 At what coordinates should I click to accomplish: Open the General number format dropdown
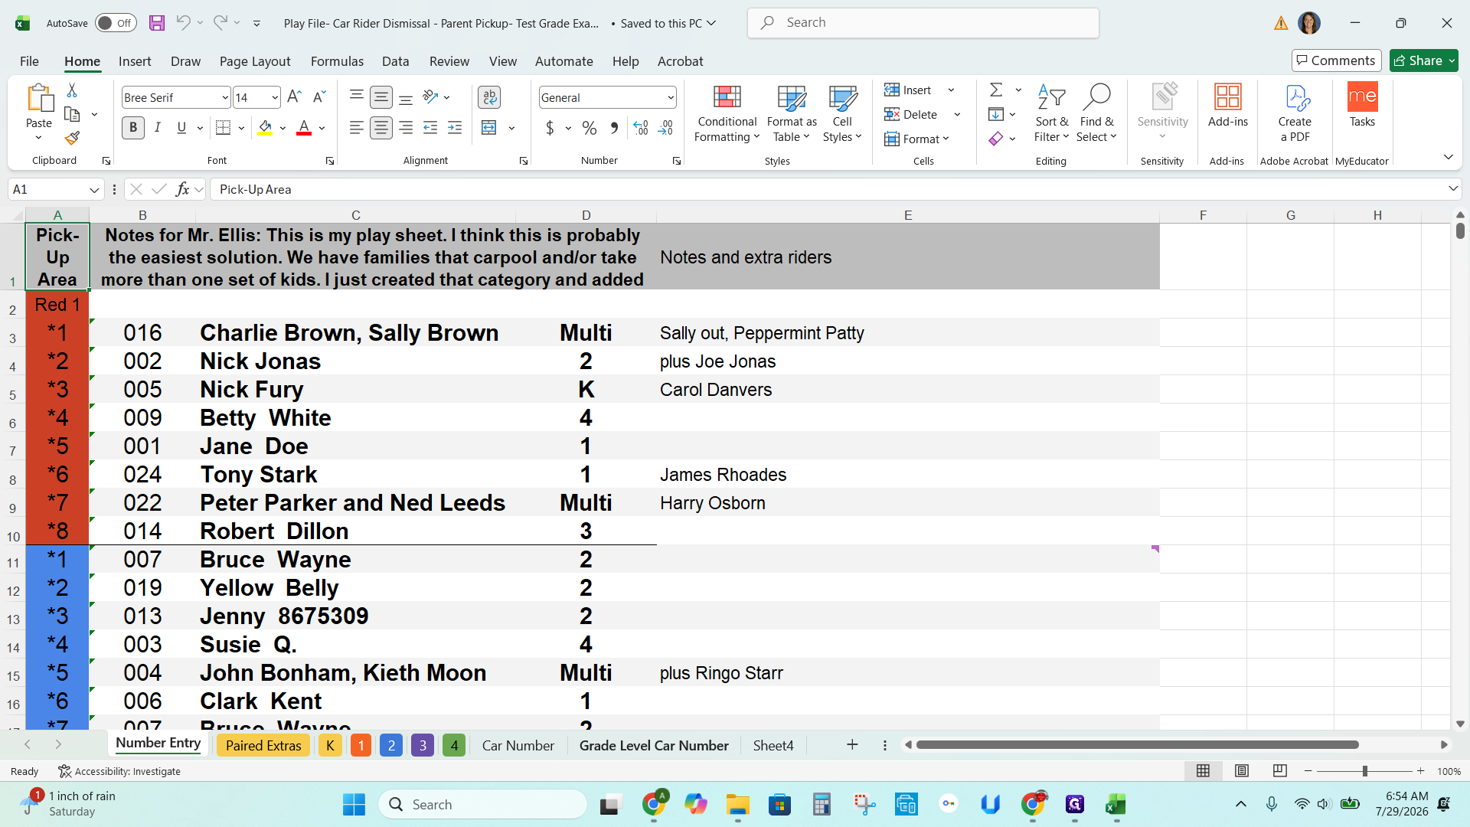tap(671, 97)
